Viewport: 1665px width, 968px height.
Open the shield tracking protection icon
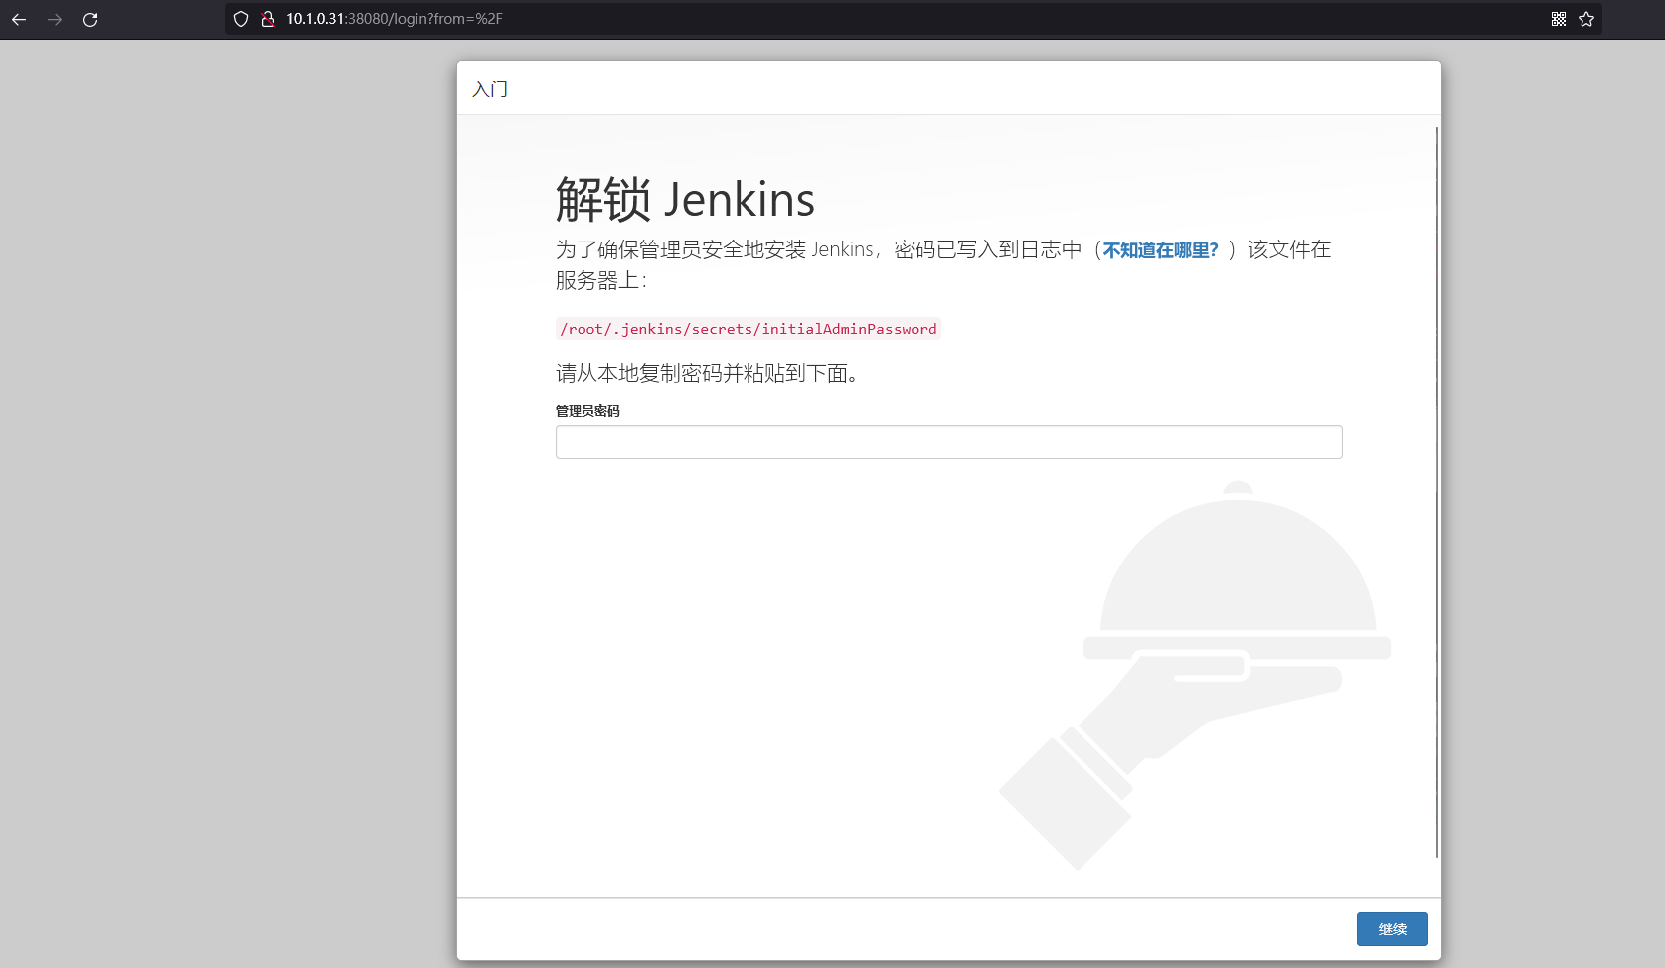coord(241,19)
